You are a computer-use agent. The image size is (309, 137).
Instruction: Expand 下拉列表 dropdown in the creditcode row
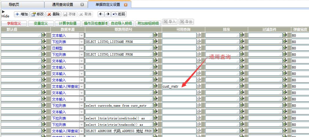tap(81, 118)
